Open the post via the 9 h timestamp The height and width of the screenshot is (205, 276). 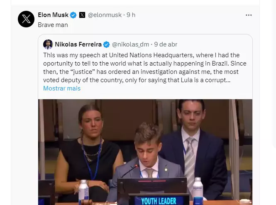[131, 15]
